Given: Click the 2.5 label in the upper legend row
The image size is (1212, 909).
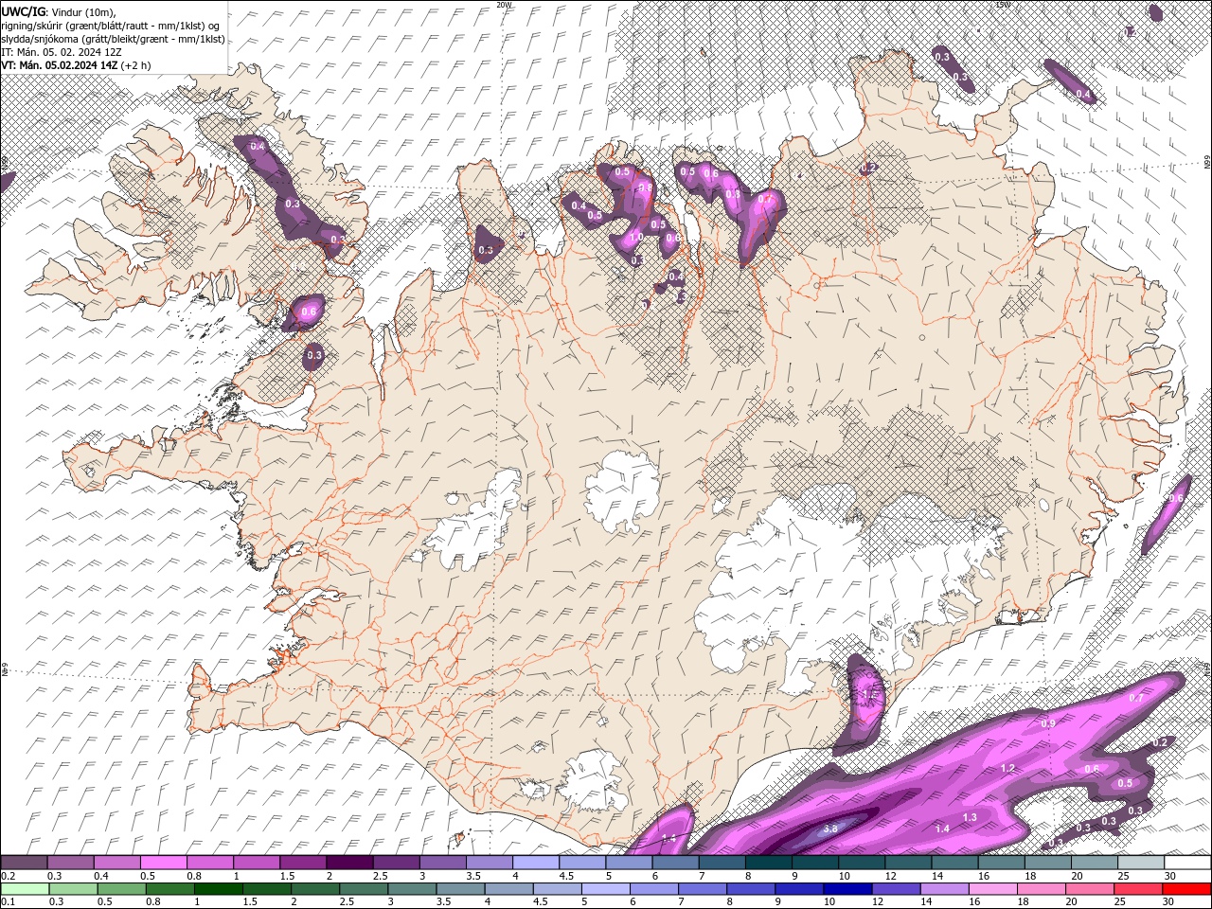Looking at the screenshot, I should [x=381, y=876].
